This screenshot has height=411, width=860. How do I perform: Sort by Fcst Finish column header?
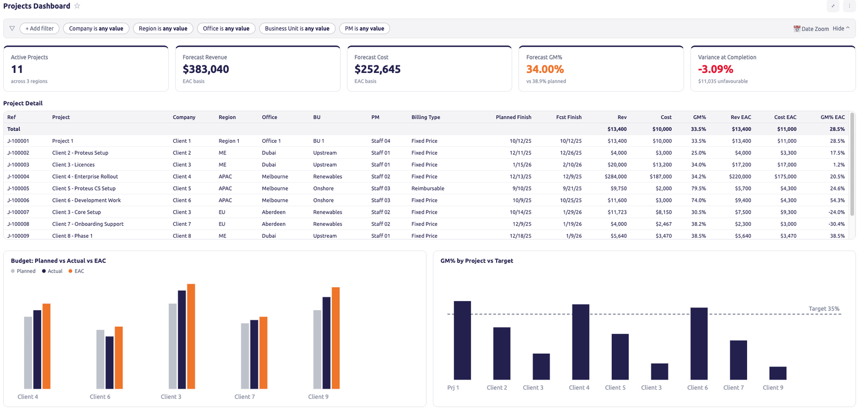click(x=569, y=117)
